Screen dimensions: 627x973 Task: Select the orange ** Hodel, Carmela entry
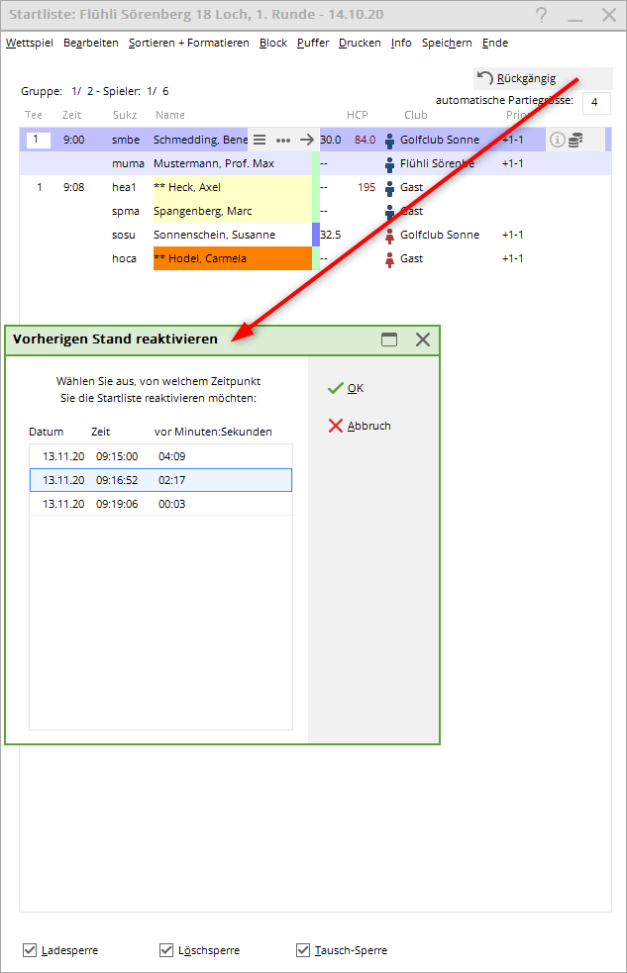tap(232, 258)
